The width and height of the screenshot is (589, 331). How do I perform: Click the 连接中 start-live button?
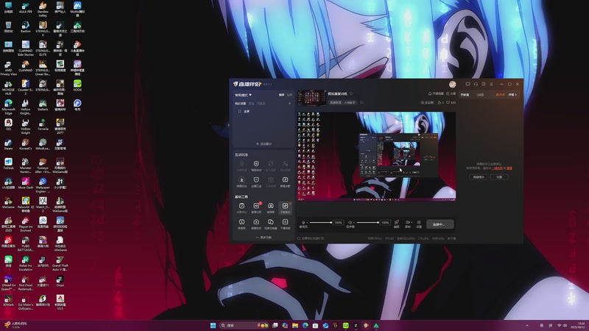pyautogui.click(x=440, y=224)
